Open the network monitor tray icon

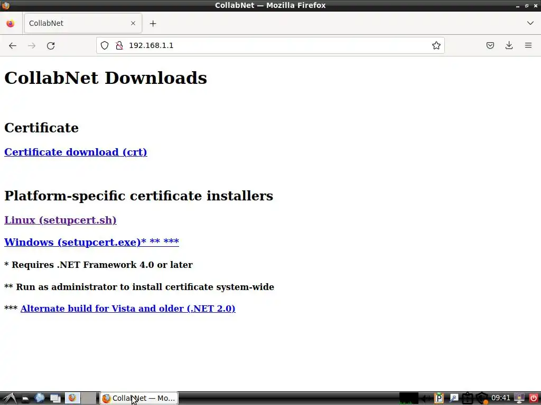(x=519, y=399)
